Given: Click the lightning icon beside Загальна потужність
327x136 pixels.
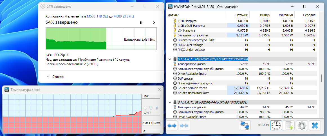Looking at the screenshot, I should pyautogui.click(x=175, y=35).
